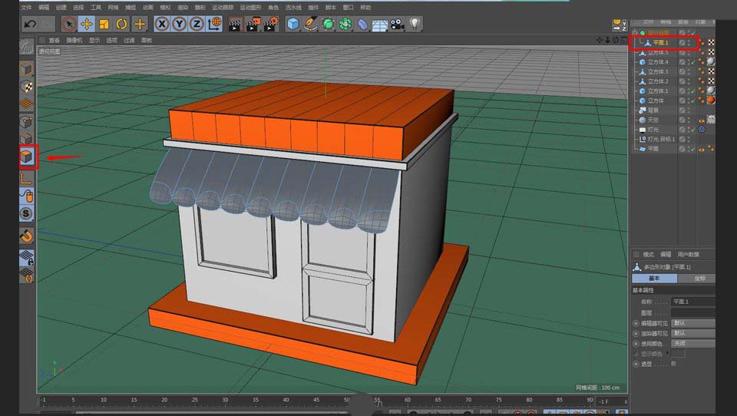737x416 pixels.
Task: Collapse the top parent object in tree
Action: 634,33
